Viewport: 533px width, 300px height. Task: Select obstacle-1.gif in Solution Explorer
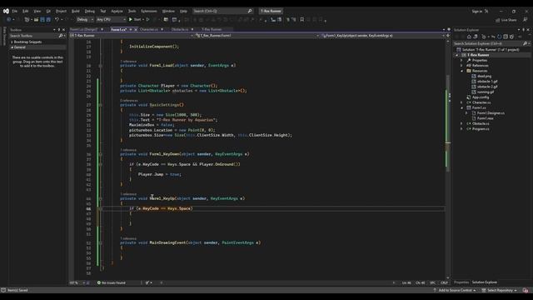click(x=487, y=82)
